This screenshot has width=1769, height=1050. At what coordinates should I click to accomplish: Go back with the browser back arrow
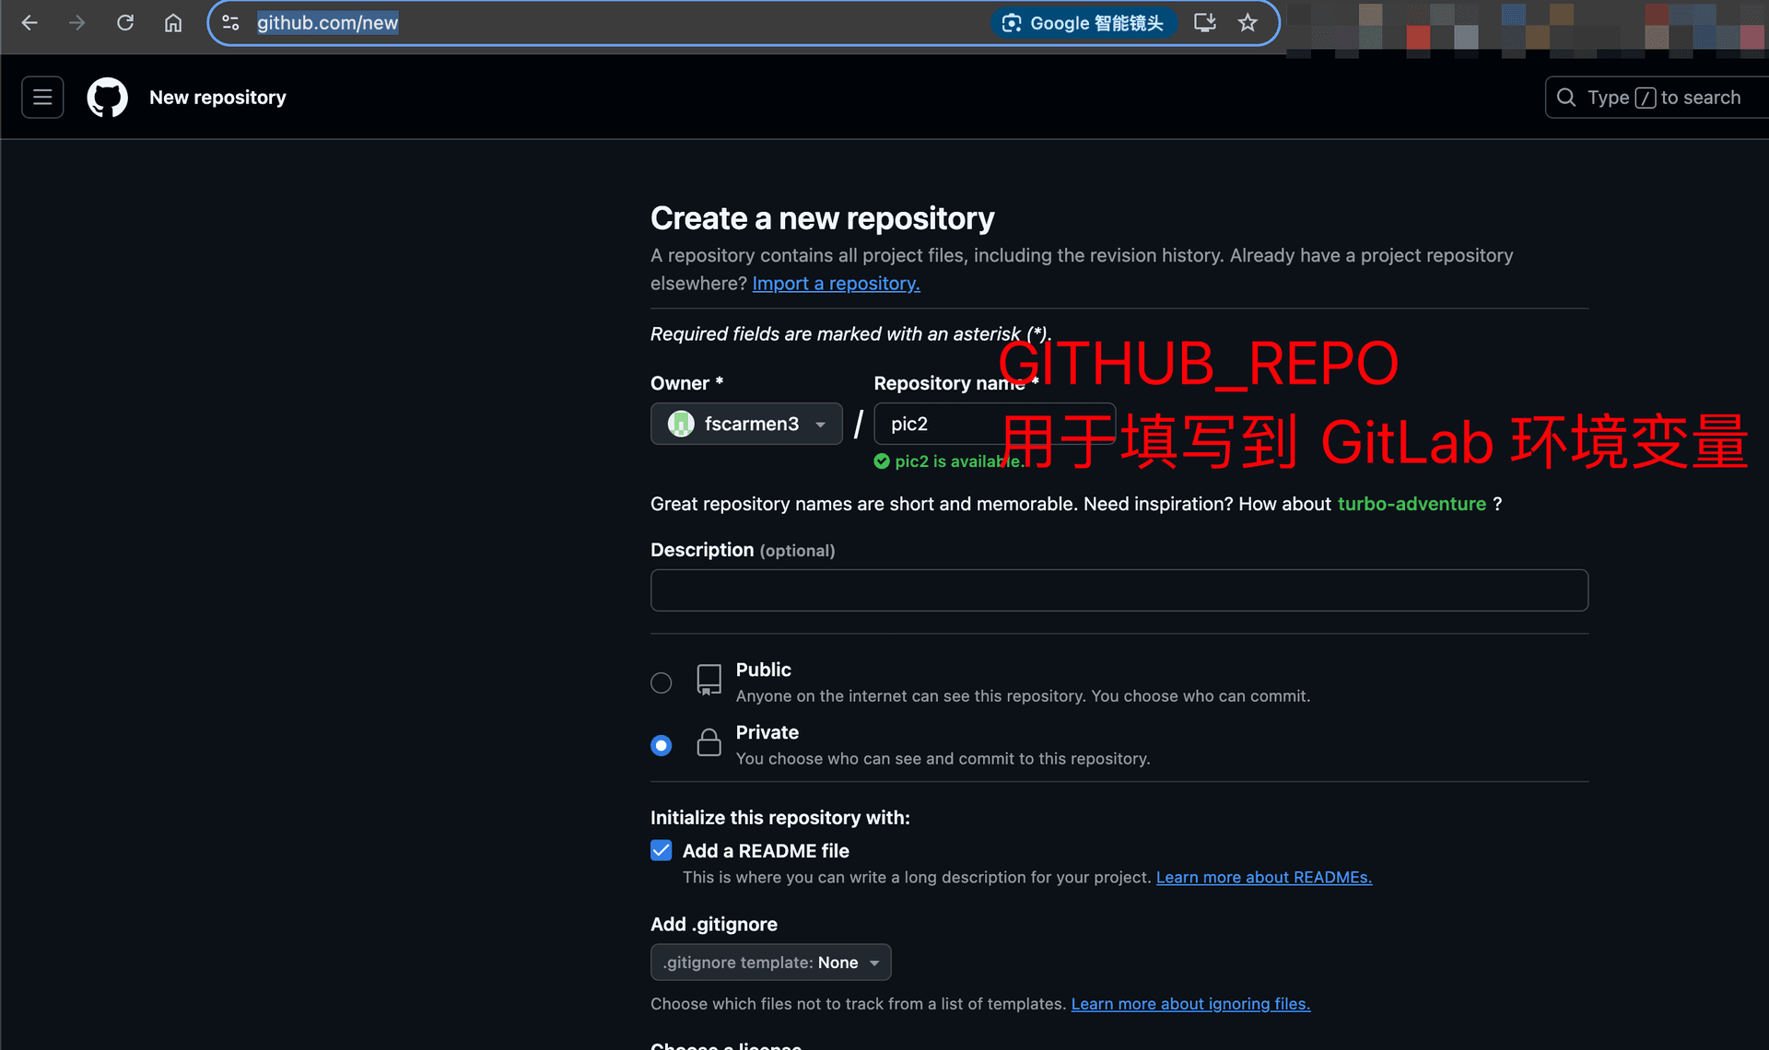click(29, 23)
